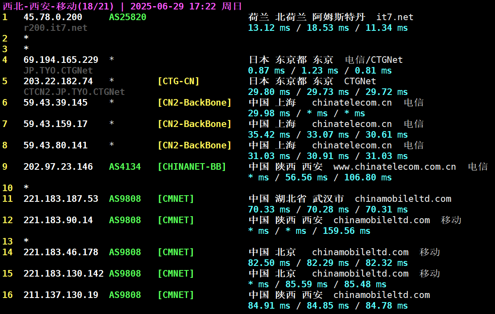
Task: Click [CMNET] tag on hop 14
Action: (176, 252)
